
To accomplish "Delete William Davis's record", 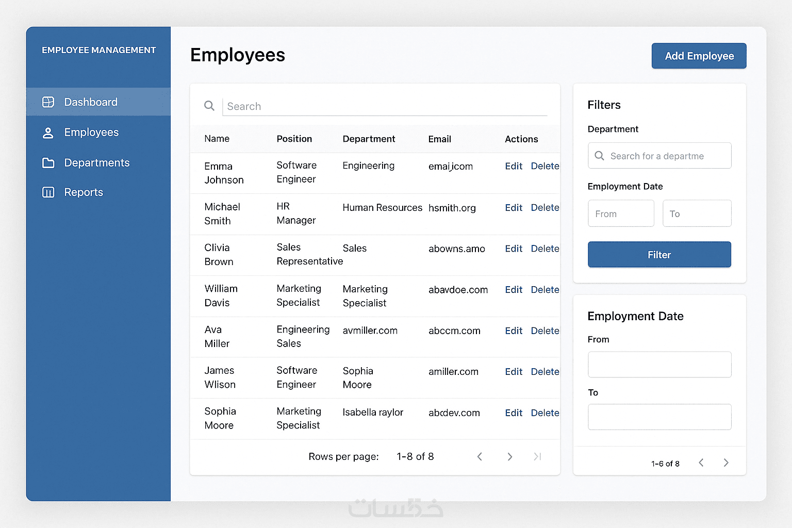I will click(545, 290).
